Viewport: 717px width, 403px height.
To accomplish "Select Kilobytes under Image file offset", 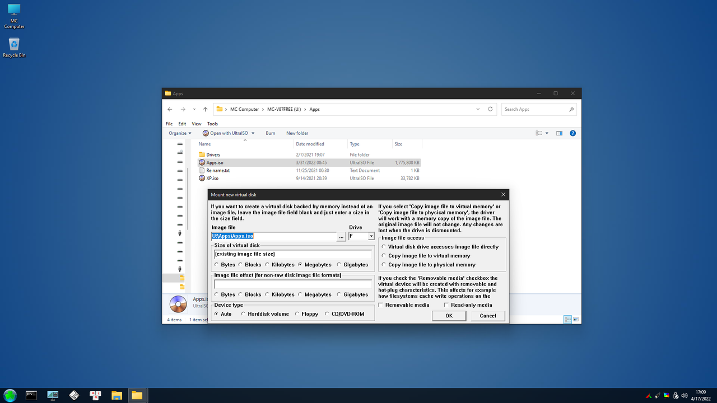I will (280, 294).
